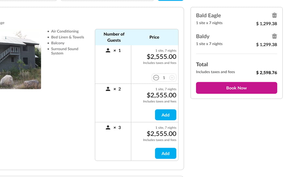292x177 pixels.
Task: Add the 2-guest option to cart
Action: point(165,115)
